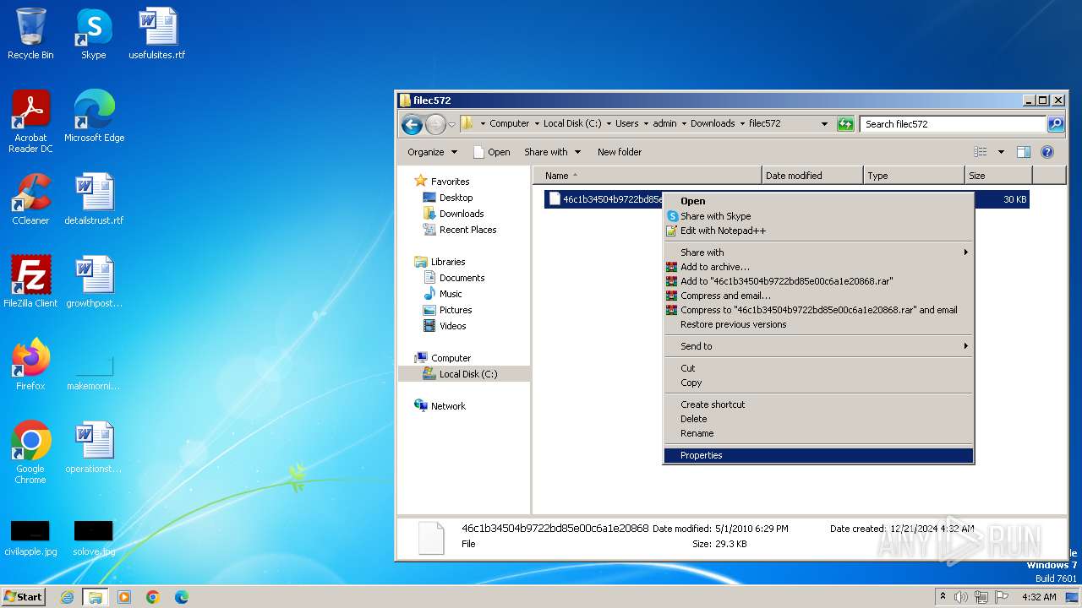This screenshot has width=1082, height=608.
Task: Open the Google Chrome desktop shortcut
Action: [30, 453]
